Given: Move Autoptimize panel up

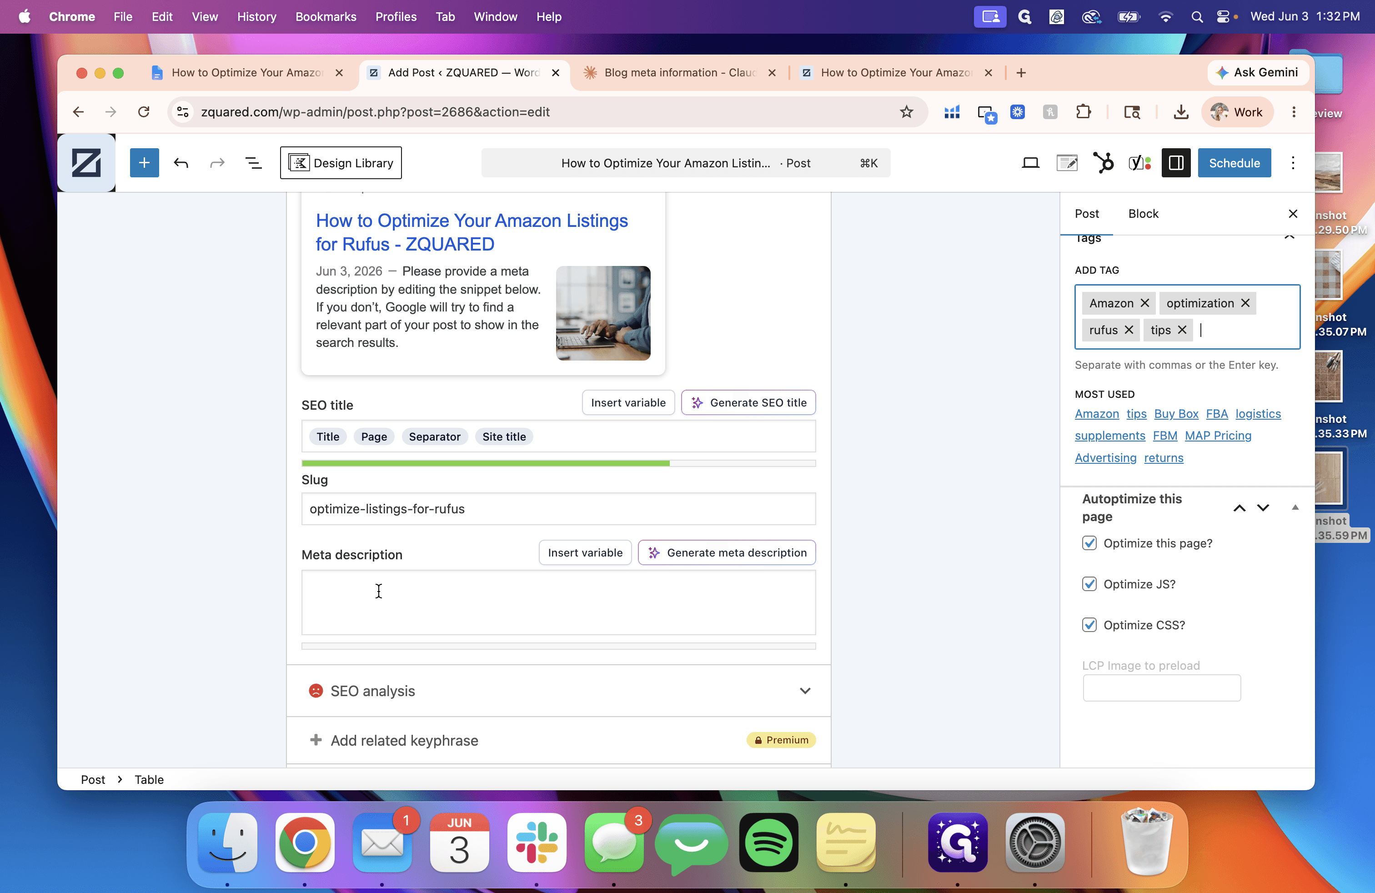Looking at the screenshot, I should point(1239,508).
